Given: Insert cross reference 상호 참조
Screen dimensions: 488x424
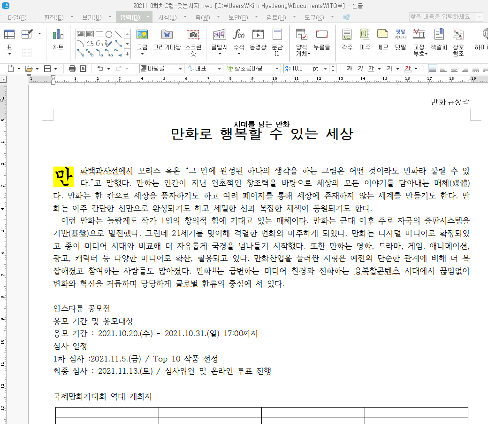Looking at the screenshot, I should 458,43.
